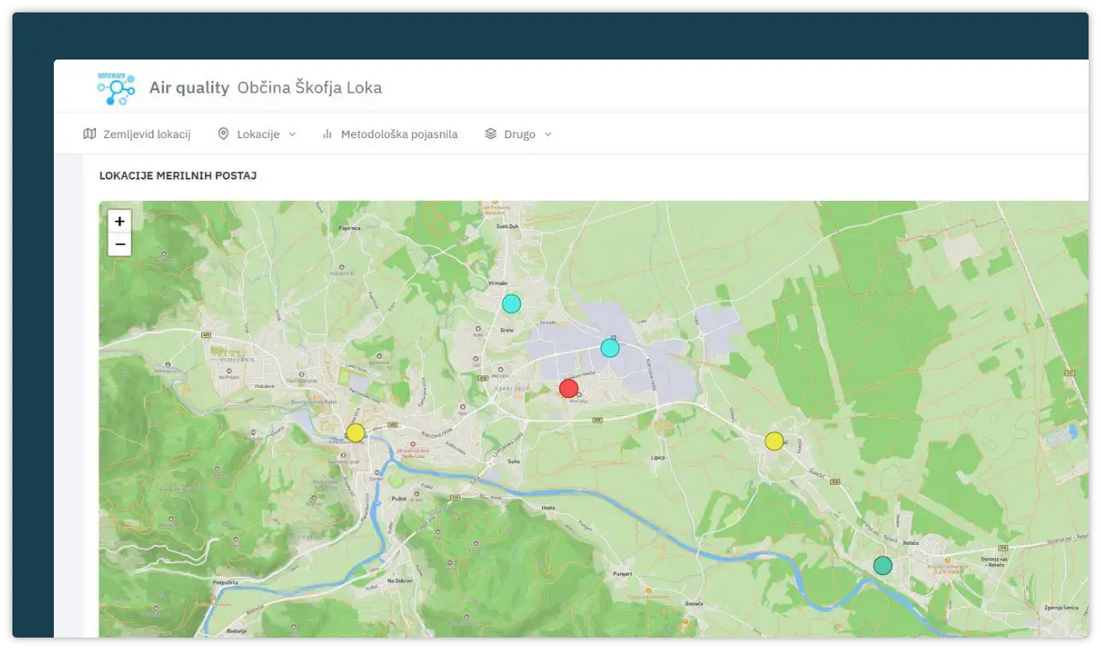Click the cyan marker in the industrial zone
The height and width of the screenshot is (650, 1101).
click(x=610, y=348)
